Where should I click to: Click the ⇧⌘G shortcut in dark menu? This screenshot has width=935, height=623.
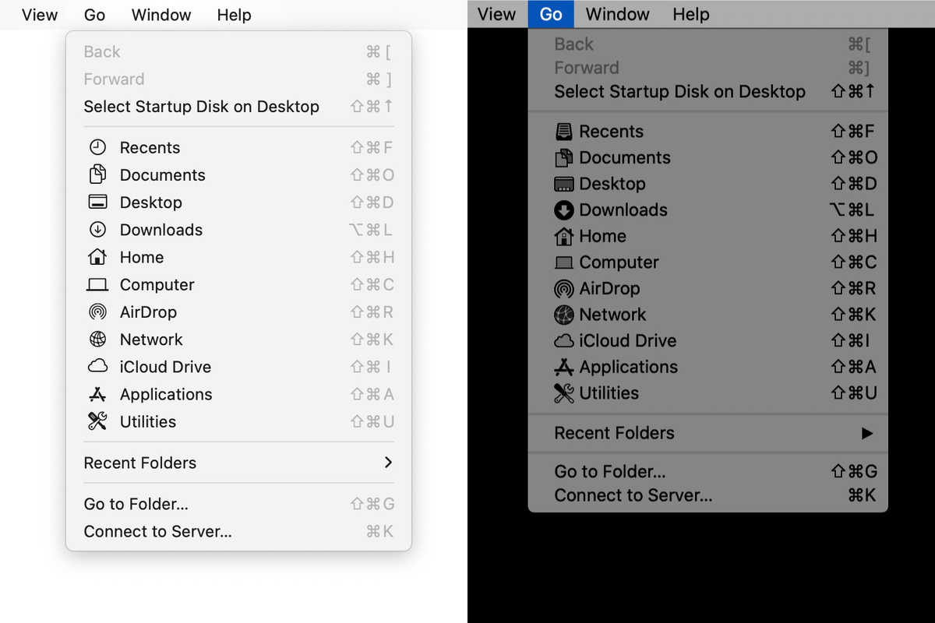pos(853,471)
